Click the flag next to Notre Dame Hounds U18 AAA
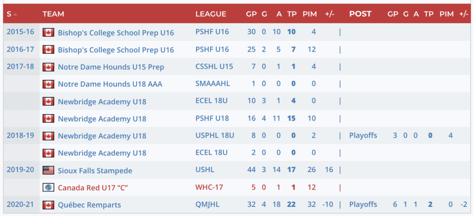This screenshot has height=216, width=474. pos(48,84)
